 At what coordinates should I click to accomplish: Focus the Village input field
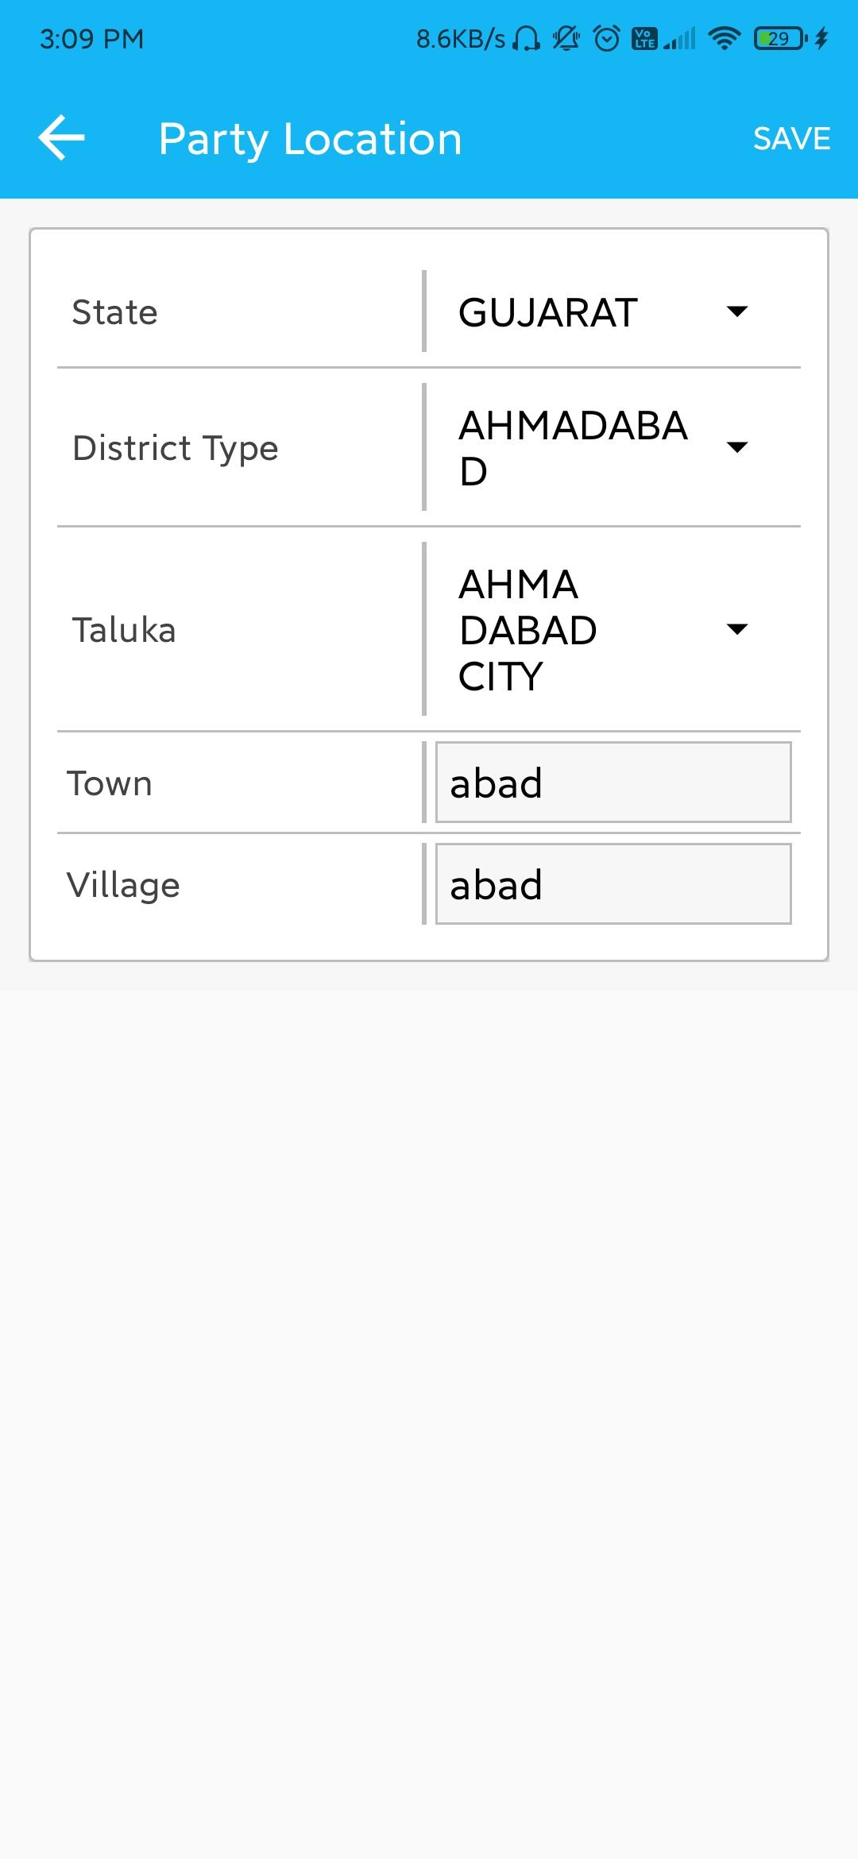[613, 884]
